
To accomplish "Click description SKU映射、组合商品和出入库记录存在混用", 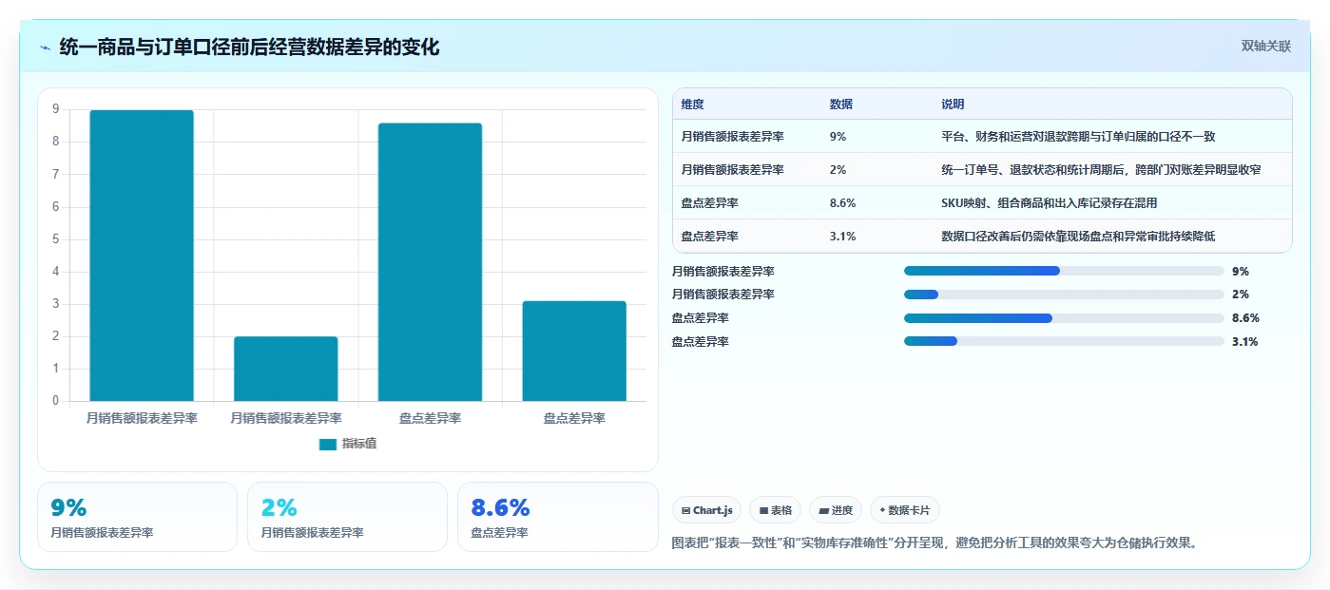I will (1049, 202).
